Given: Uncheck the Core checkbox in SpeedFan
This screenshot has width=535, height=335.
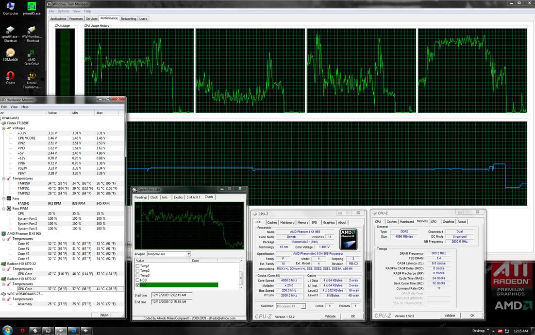Looking at the screenshot, I should [x=138, y=285].
